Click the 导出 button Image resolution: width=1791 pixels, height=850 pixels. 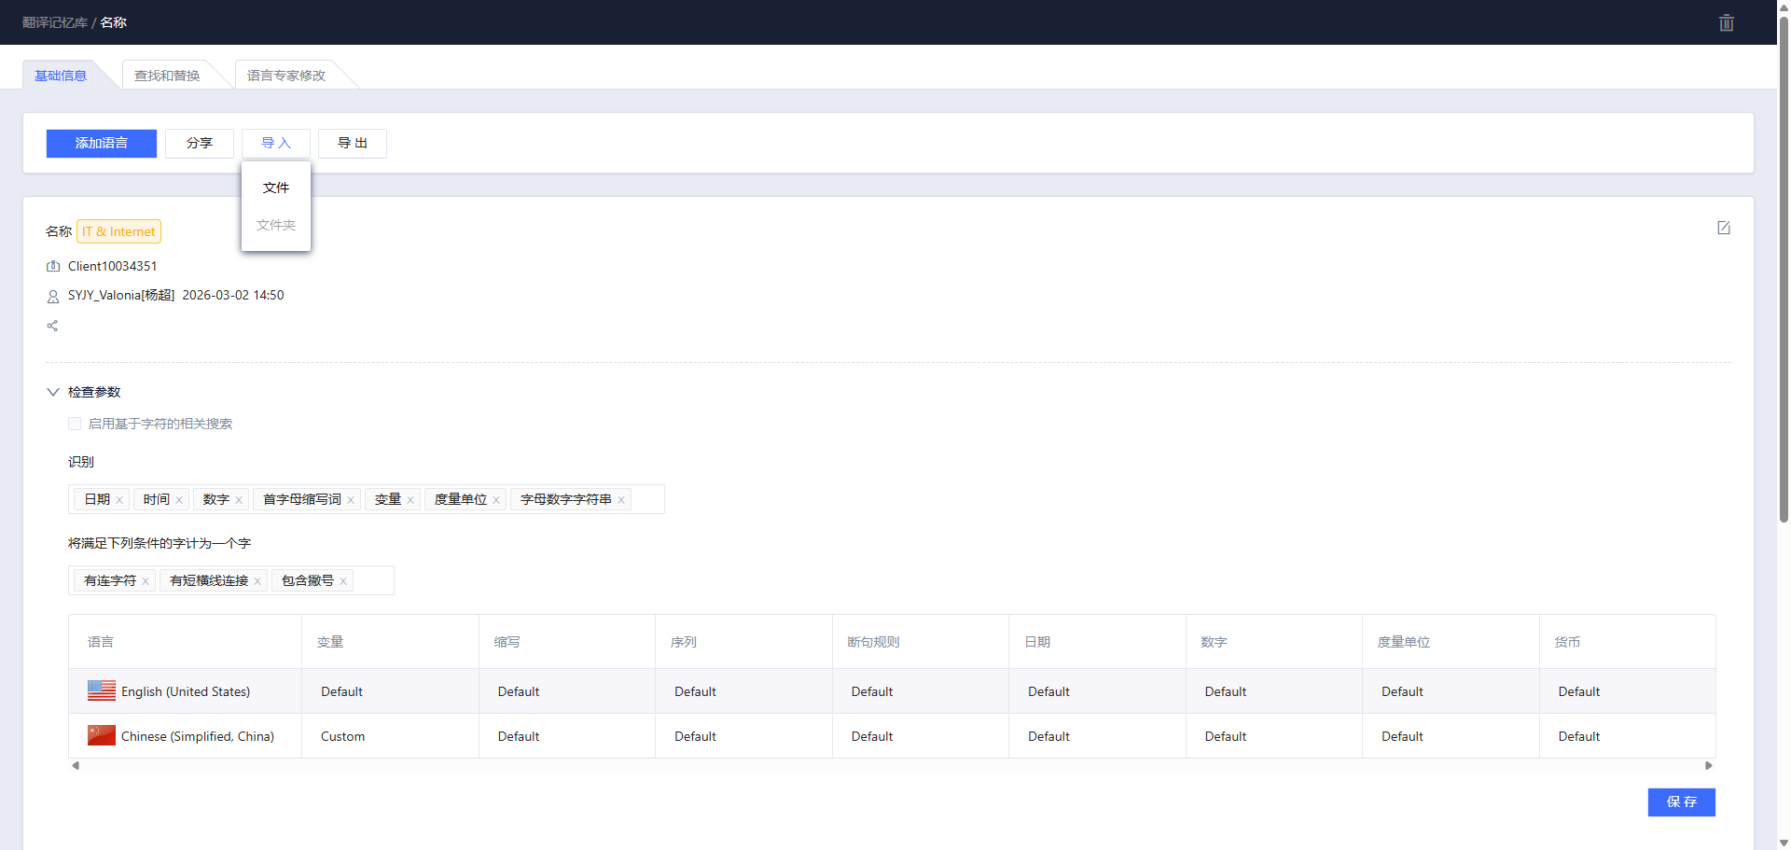pos(353,143)
